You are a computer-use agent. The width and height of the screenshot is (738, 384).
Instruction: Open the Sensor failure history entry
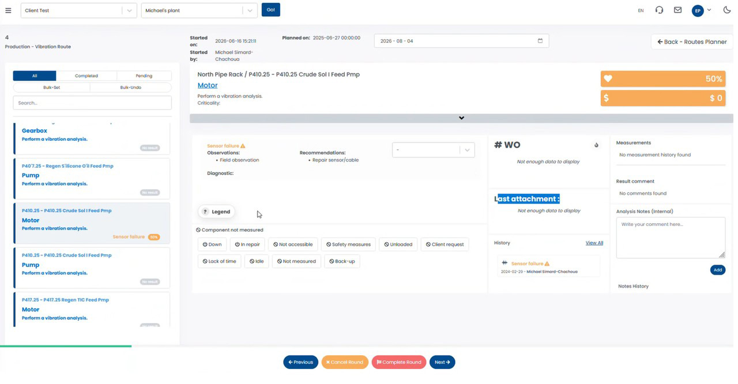coord(548,267)
